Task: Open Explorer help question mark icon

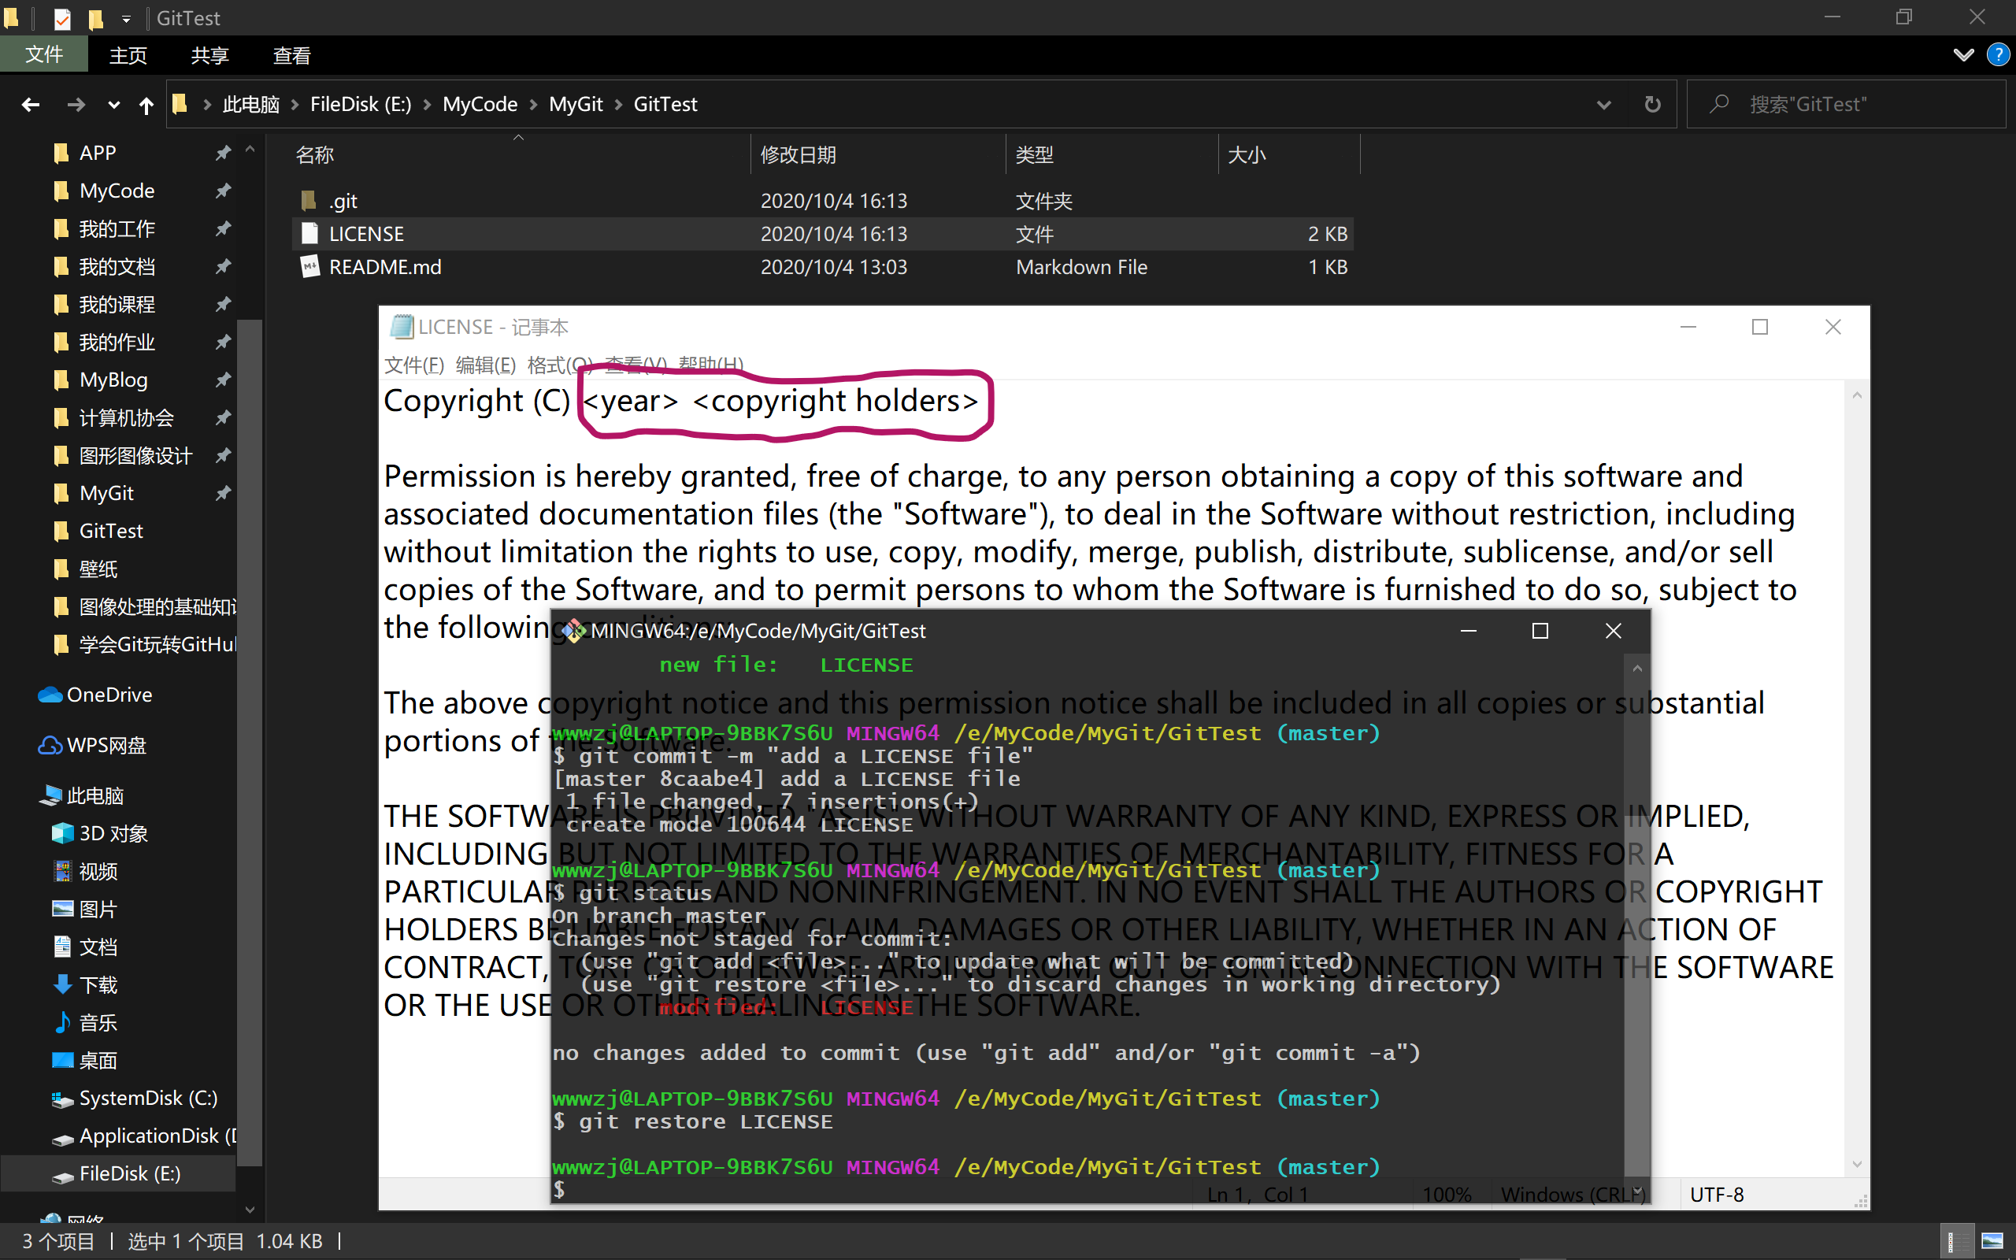Action: coord(1998,56)
